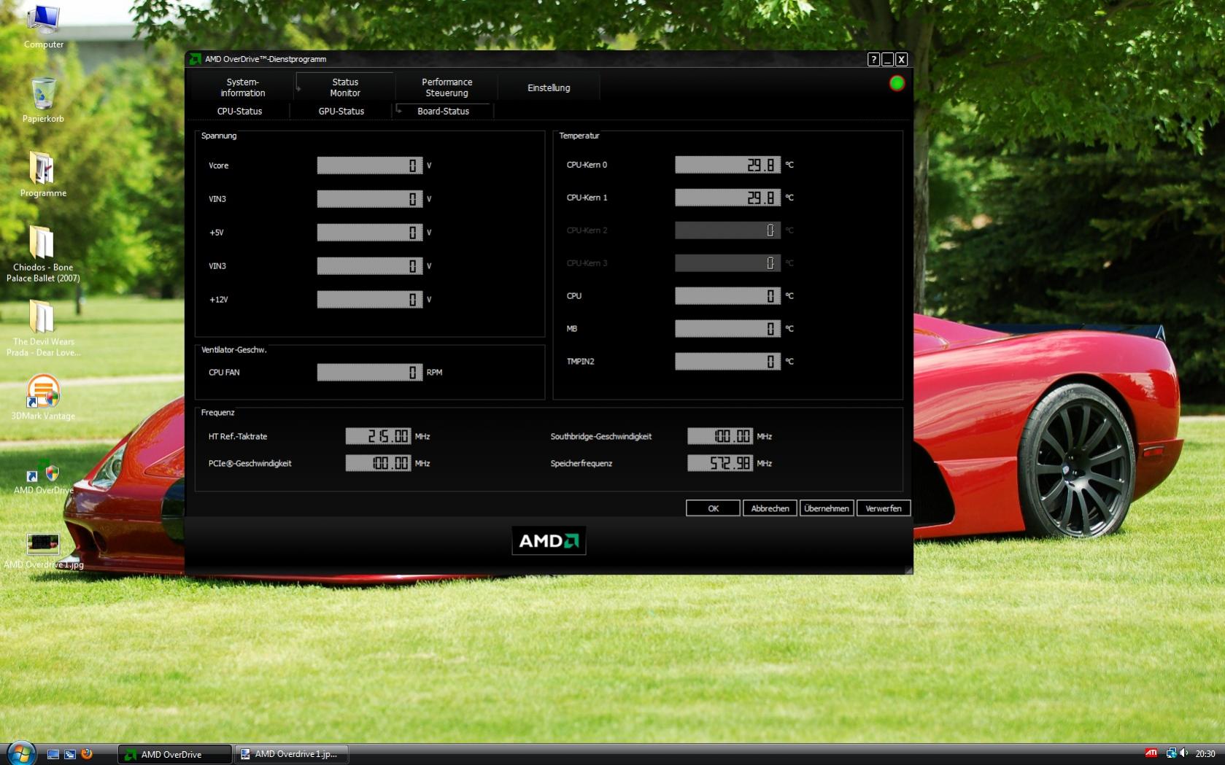Screen dimensions: 1225x765
Task: Click the AMD logo at window bottom
Action: tap(549, 541)
